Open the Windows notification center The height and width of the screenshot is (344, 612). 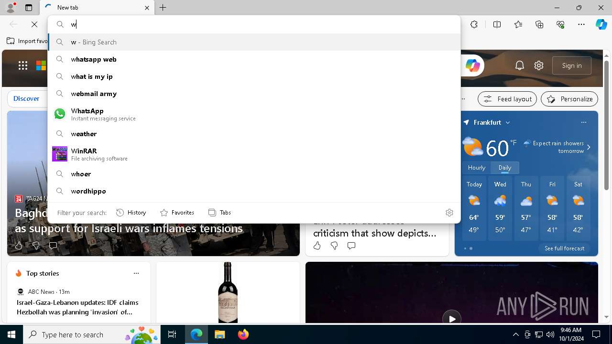click(x=596, y=334)
